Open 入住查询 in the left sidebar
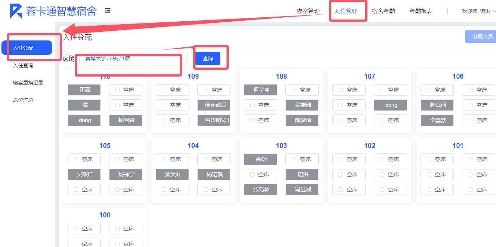The width and height of the screenshot is (496, 247). pos(23,65)
